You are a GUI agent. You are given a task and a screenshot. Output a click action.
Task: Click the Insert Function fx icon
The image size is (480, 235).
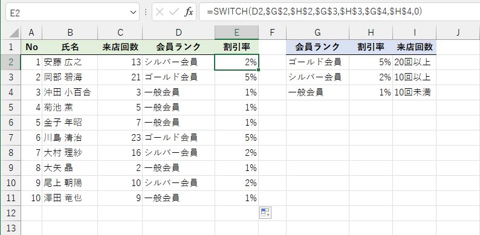pyautogui.click(x=189, y=12)
